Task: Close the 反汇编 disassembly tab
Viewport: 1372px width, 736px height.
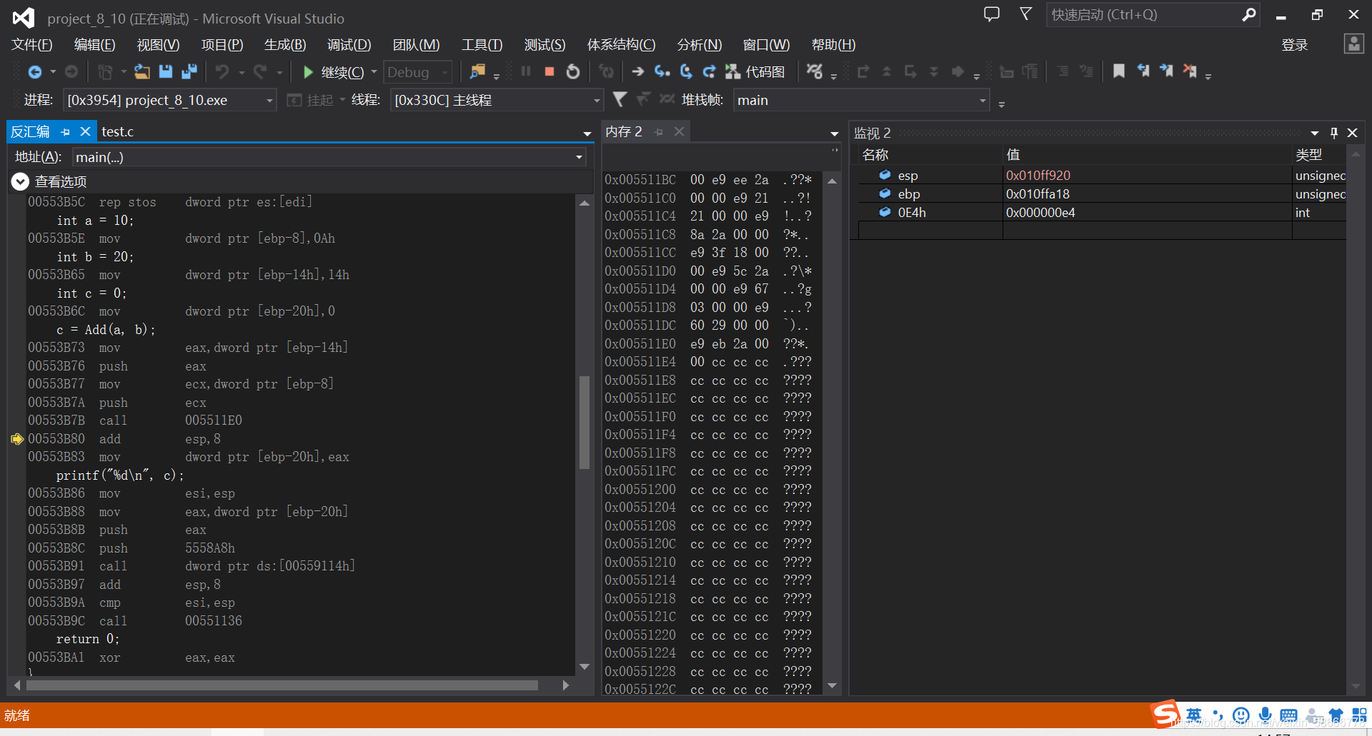Action: tap(85, 132)
